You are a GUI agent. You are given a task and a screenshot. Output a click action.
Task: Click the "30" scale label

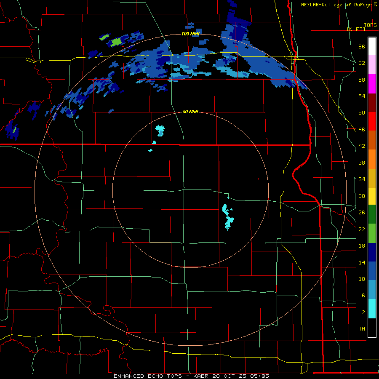coord(362,196)
